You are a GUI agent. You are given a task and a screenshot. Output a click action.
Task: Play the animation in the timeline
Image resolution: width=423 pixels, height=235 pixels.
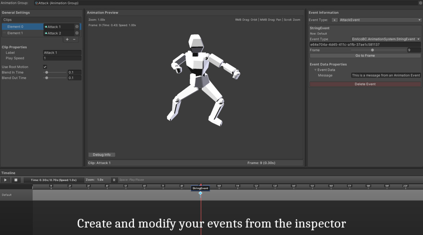coord(5,180)
